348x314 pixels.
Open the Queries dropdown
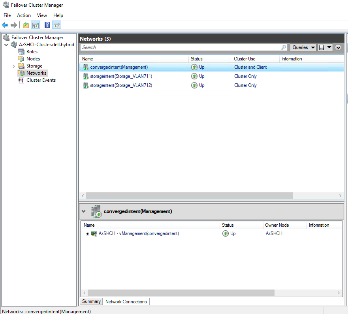[x=303, y=47]
